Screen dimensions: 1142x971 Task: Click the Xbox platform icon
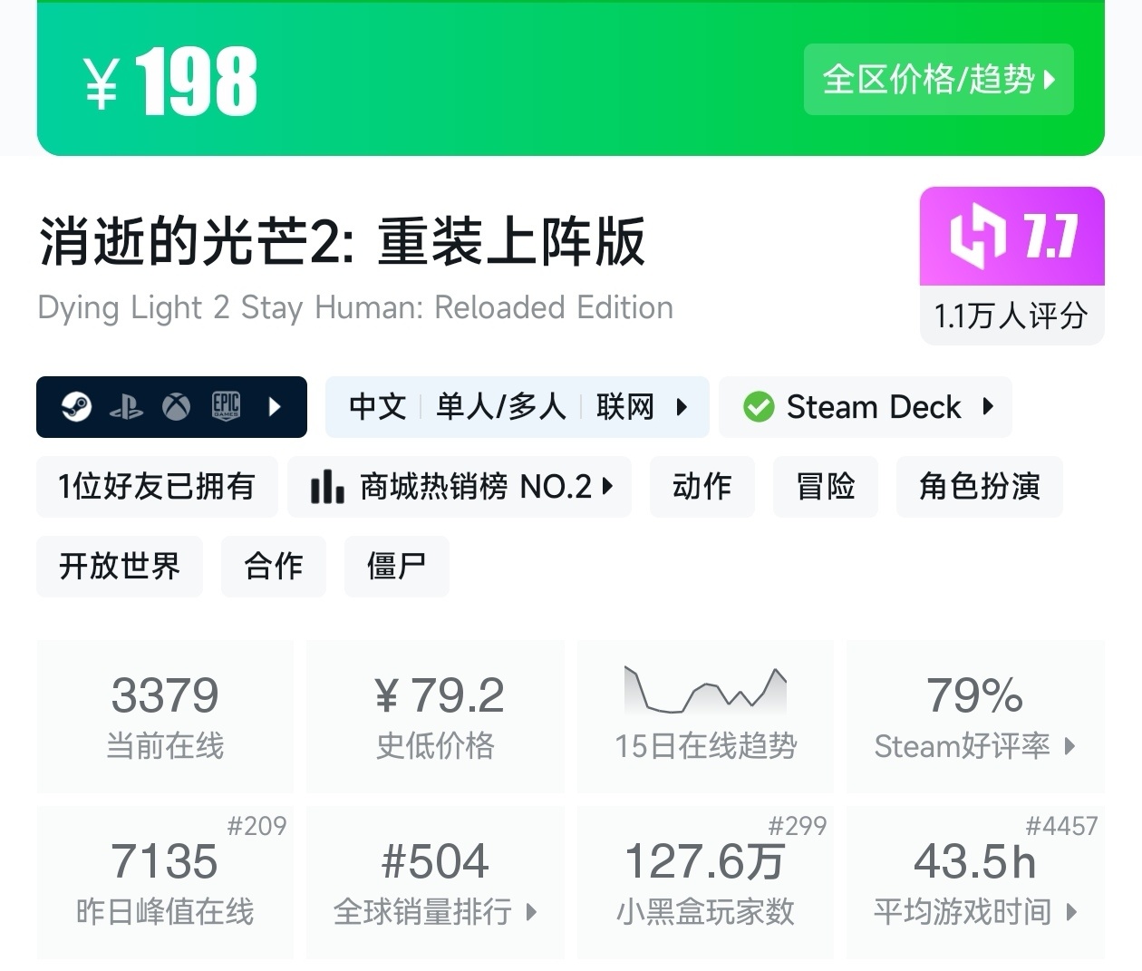[x=176, y=407]
